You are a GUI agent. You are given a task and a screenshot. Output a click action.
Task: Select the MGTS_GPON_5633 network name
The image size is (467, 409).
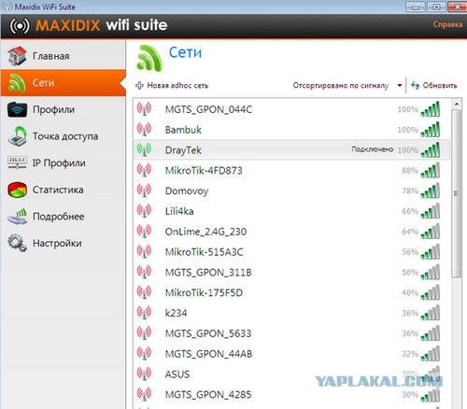pos(208,333)
